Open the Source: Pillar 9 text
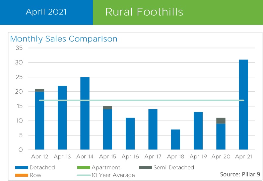Viewport: 263px width, 181px height. (x=239, y=174)
